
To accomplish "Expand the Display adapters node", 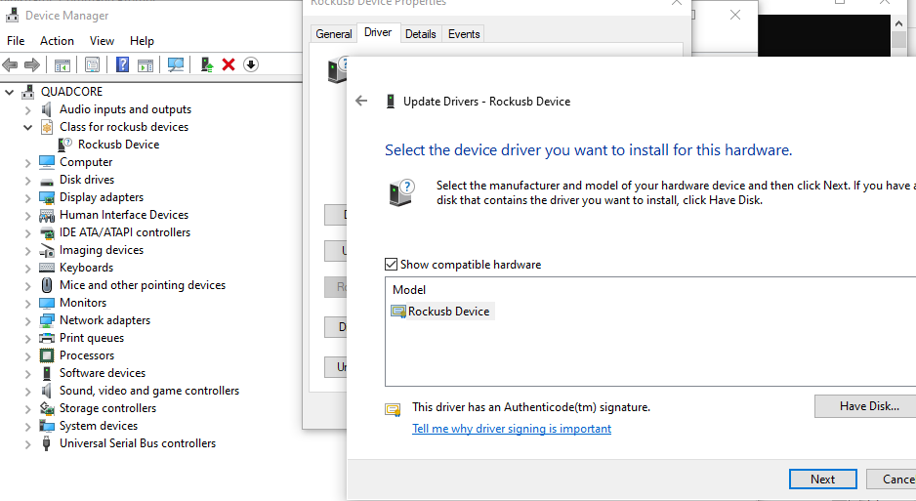I will click(27, 198).
